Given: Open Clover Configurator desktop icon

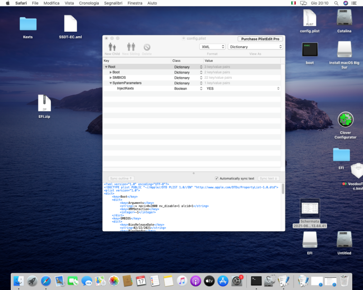Looking at the screenshot, I should click(x=345, y=121).
